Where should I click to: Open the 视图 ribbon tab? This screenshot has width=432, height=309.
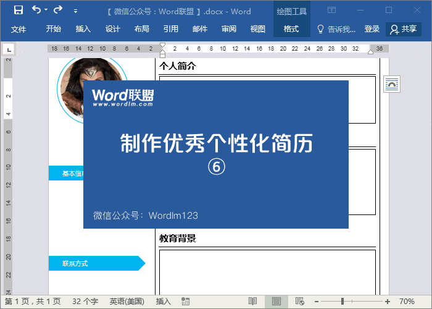click(x=257, y=28)
